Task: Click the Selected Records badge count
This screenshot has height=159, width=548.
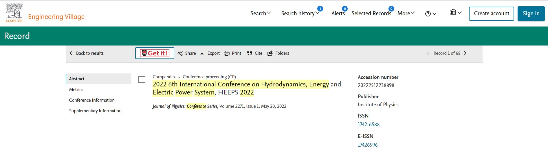Action: pyautogui.click(x=391, y=9)
